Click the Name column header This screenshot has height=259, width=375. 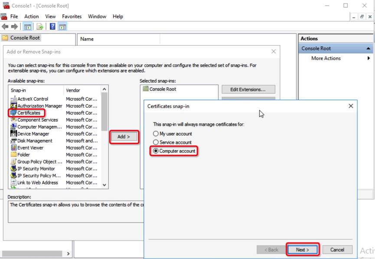(x=87, y=39)
